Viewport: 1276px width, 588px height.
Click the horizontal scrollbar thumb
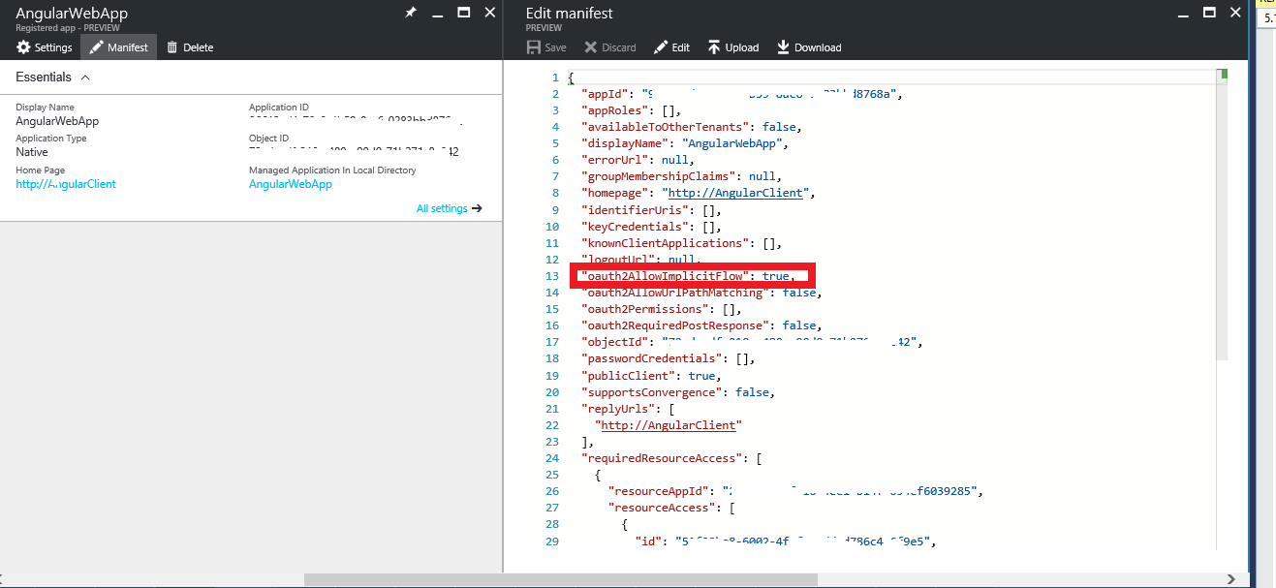click(x=560, y=579)
